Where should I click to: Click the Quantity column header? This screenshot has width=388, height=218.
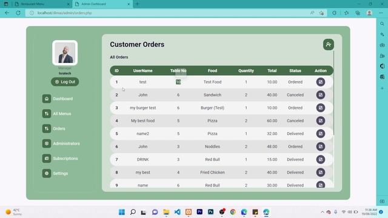(246, 71)
